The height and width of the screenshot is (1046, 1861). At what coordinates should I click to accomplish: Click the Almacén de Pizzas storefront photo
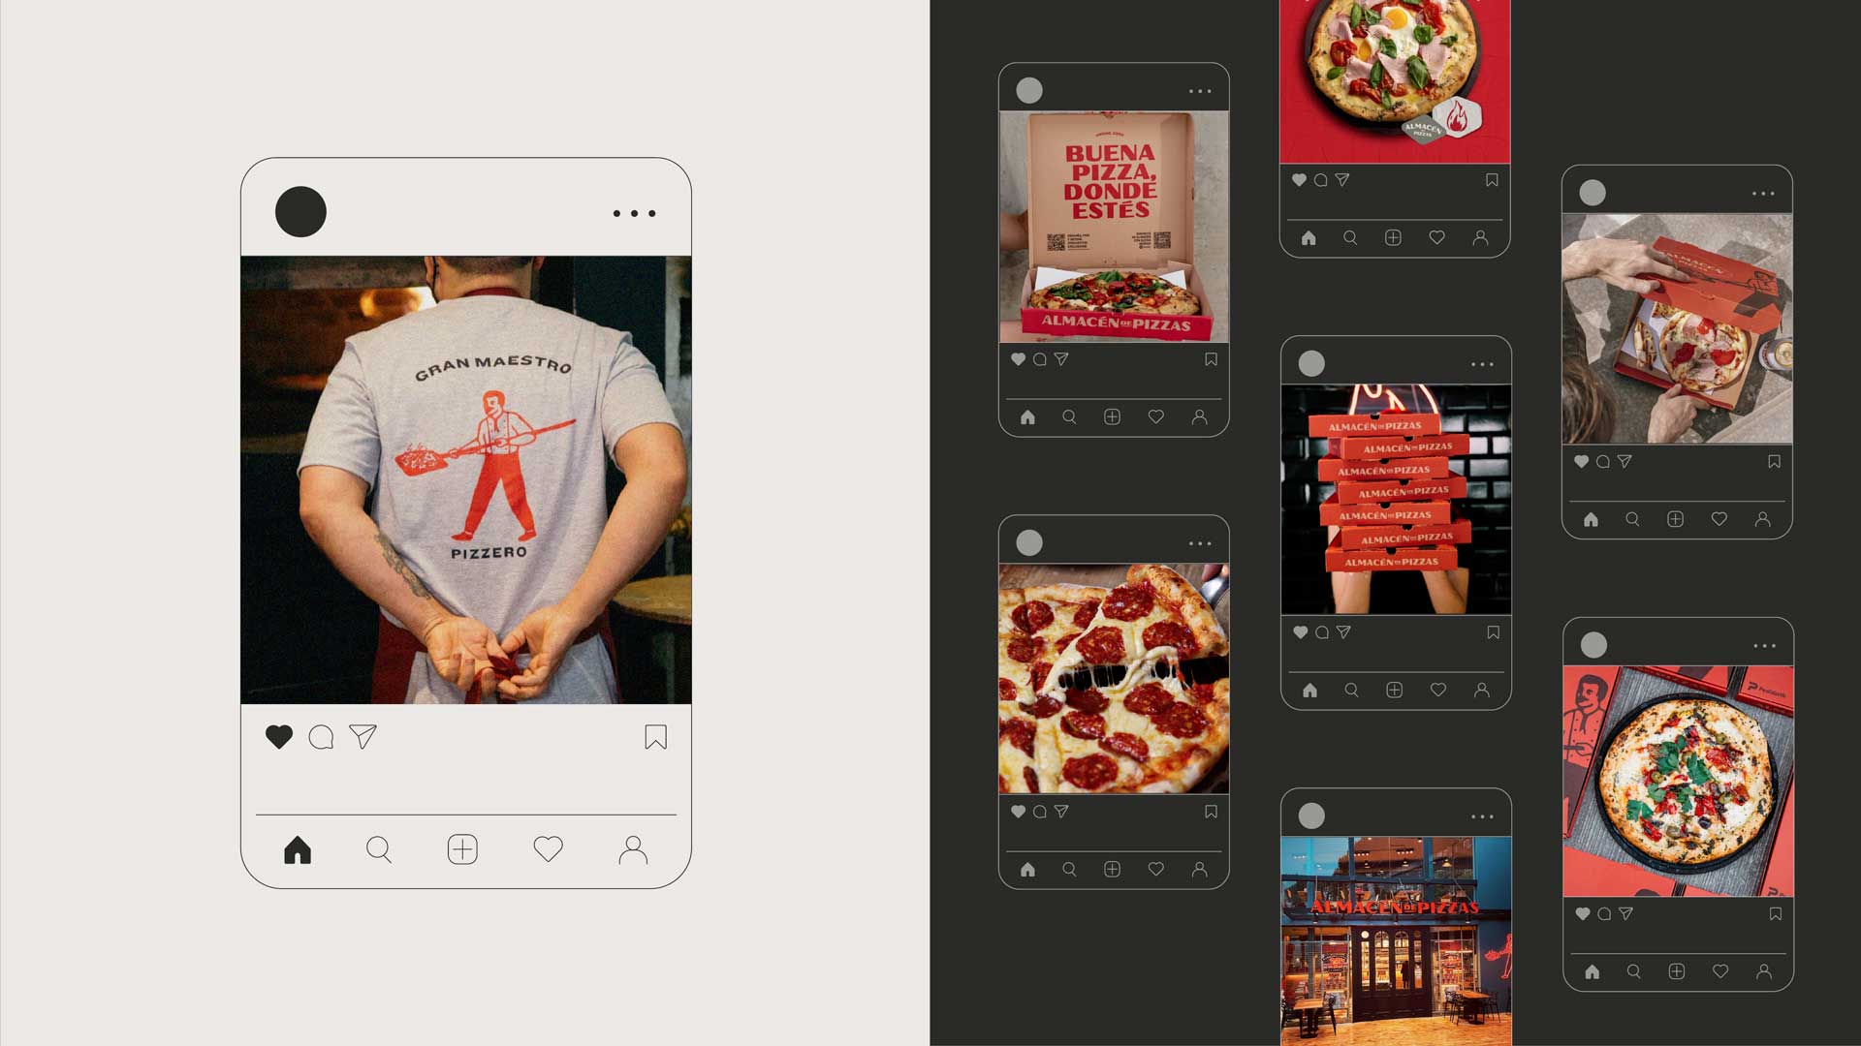[x=1396, y=939]
